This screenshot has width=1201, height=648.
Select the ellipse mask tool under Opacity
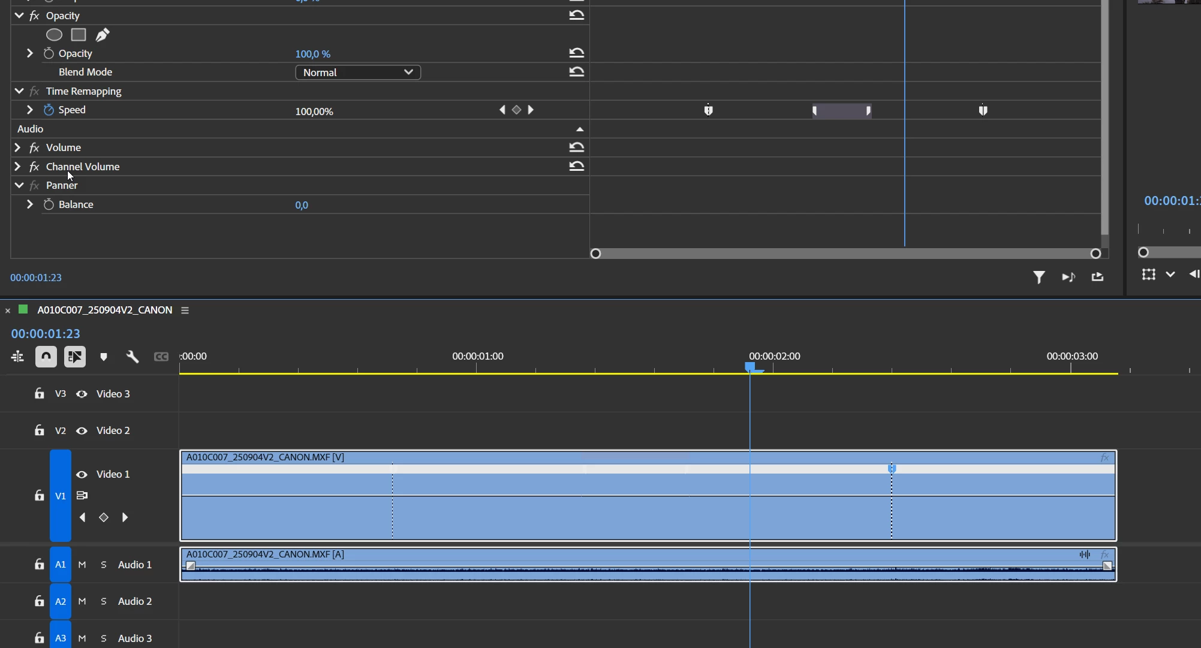point(54,35)
